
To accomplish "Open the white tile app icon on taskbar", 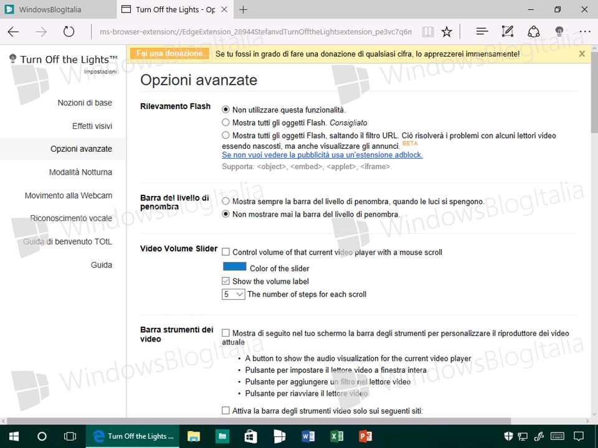I will (280, 436).
